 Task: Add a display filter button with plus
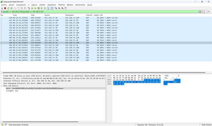(209, 12)
